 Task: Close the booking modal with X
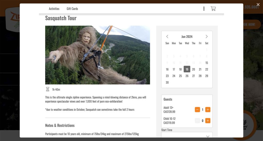point(258,5)
